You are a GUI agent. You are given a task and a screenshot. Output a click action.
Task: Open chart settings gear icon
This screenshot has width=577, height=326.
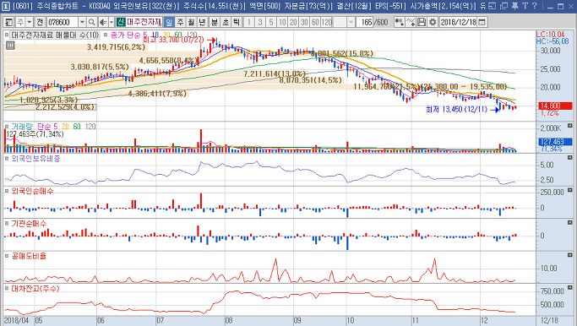[433, 23]
